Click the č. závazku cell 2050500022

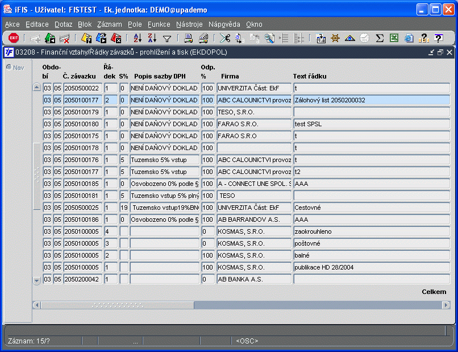83,88
